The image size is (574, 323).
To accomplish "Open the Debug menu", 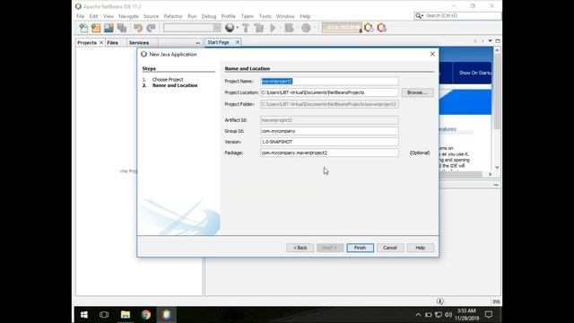I will click(209, 16).
